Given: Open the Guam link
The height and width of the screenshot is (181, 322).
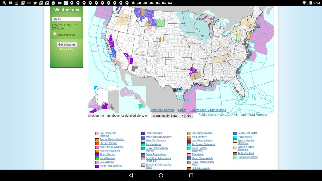Looking at the screenshot, I should tap(182, 110).
